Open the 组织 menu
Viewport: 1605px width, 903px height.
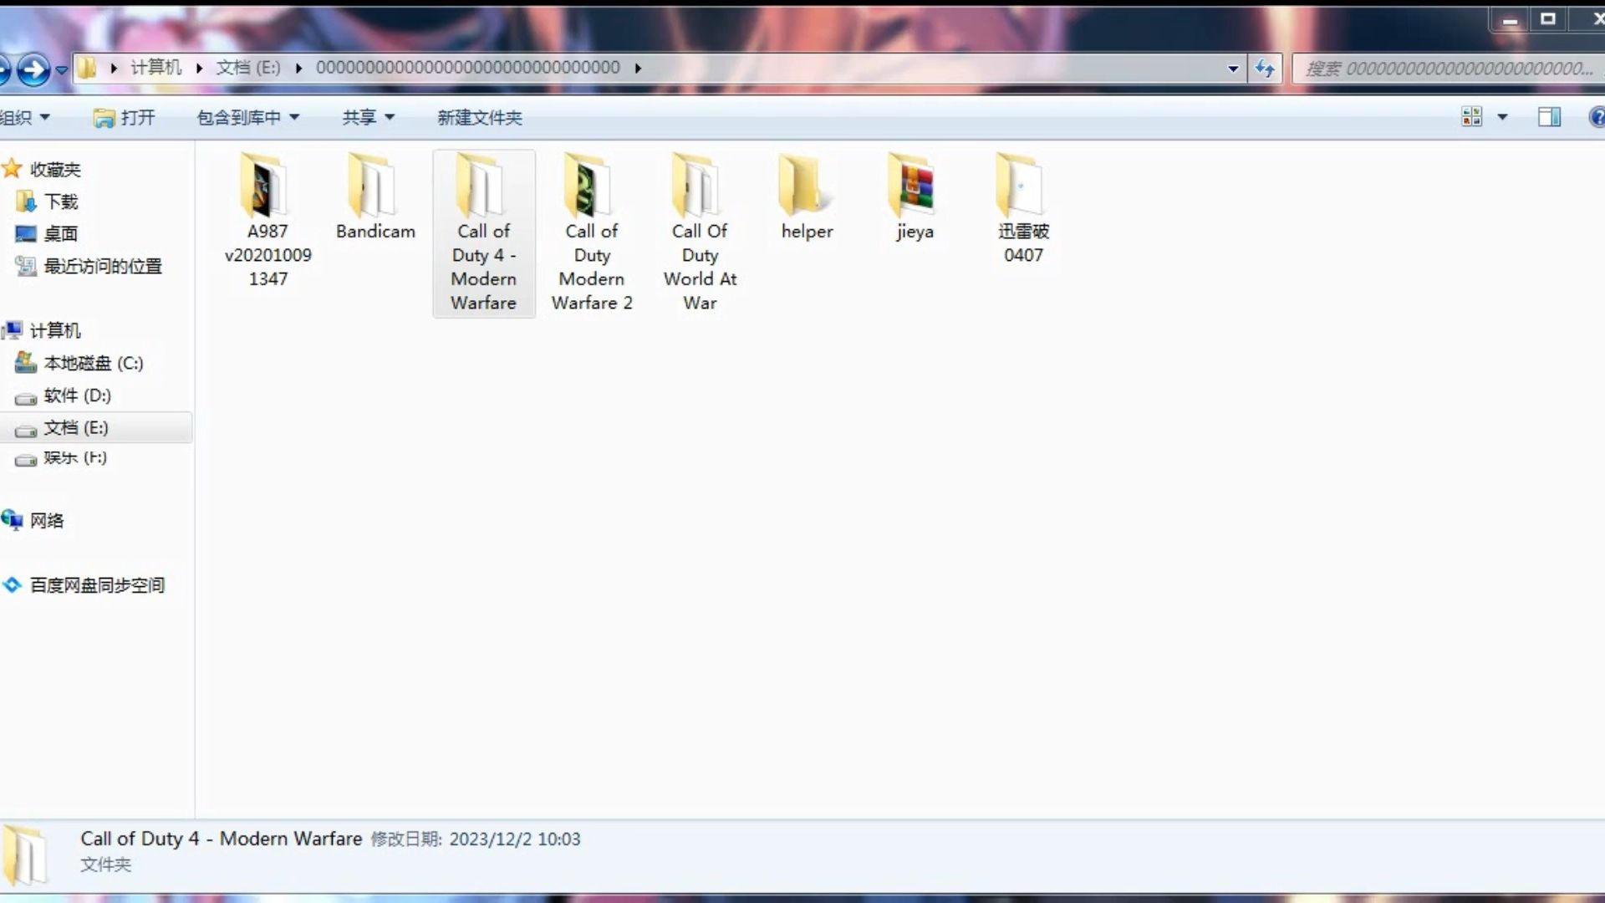pos(25,117)
